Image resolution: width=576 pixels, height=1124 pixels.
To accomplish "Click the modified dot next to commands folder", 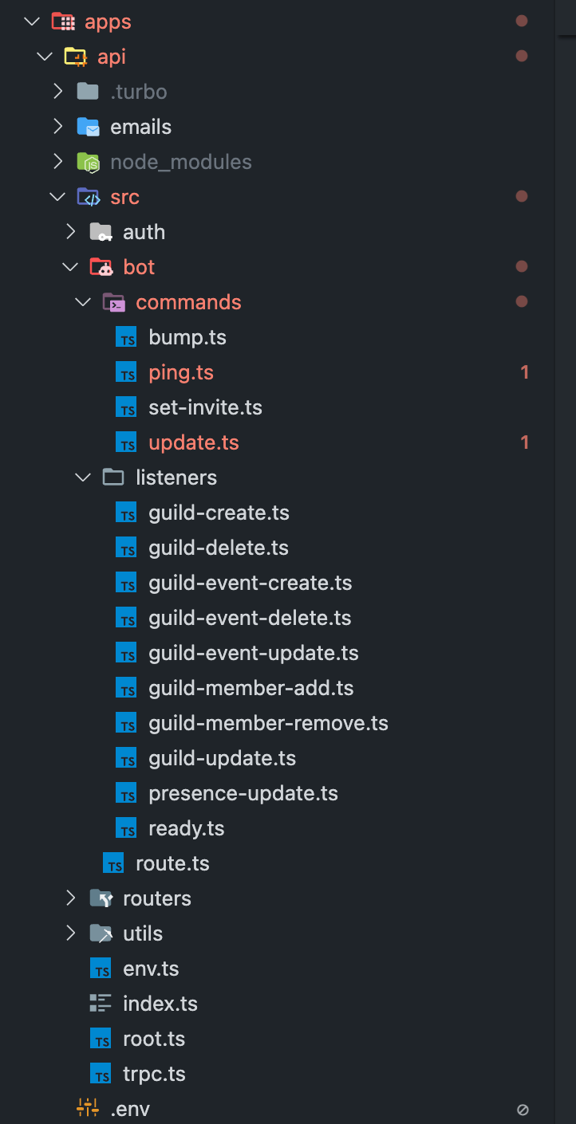I will pyautogui.click(x=522, y=302).
